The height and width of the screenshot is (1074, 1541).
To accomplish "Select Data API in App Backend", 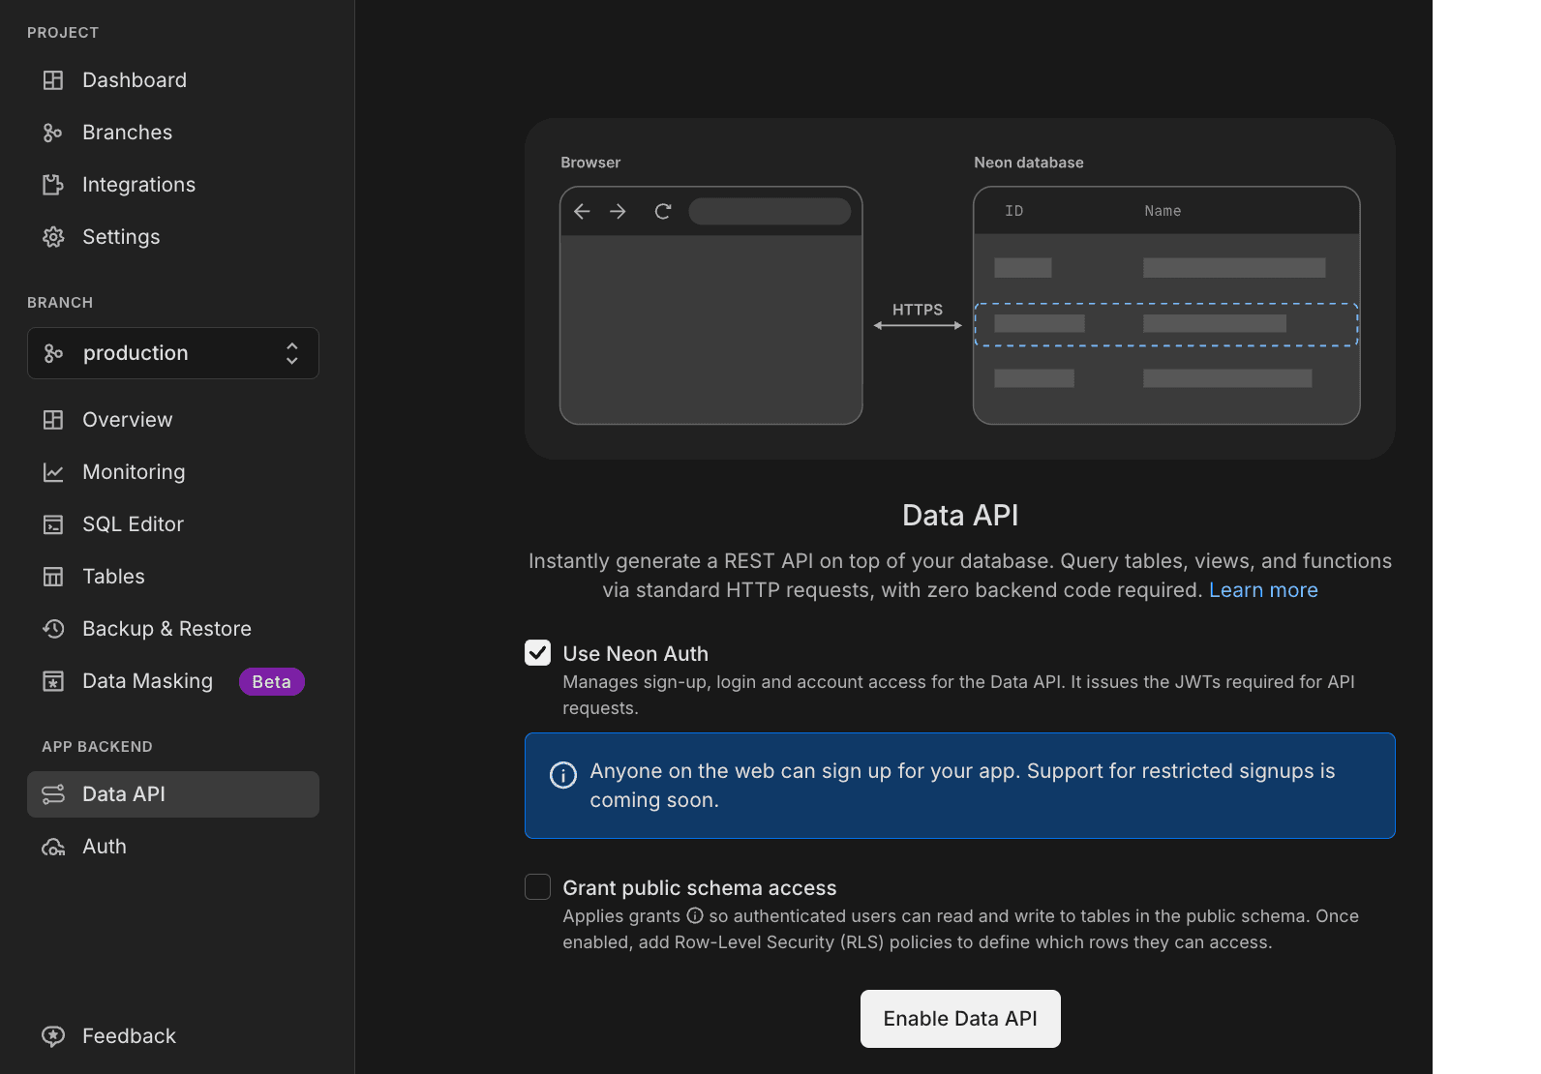I will point(173,794).
